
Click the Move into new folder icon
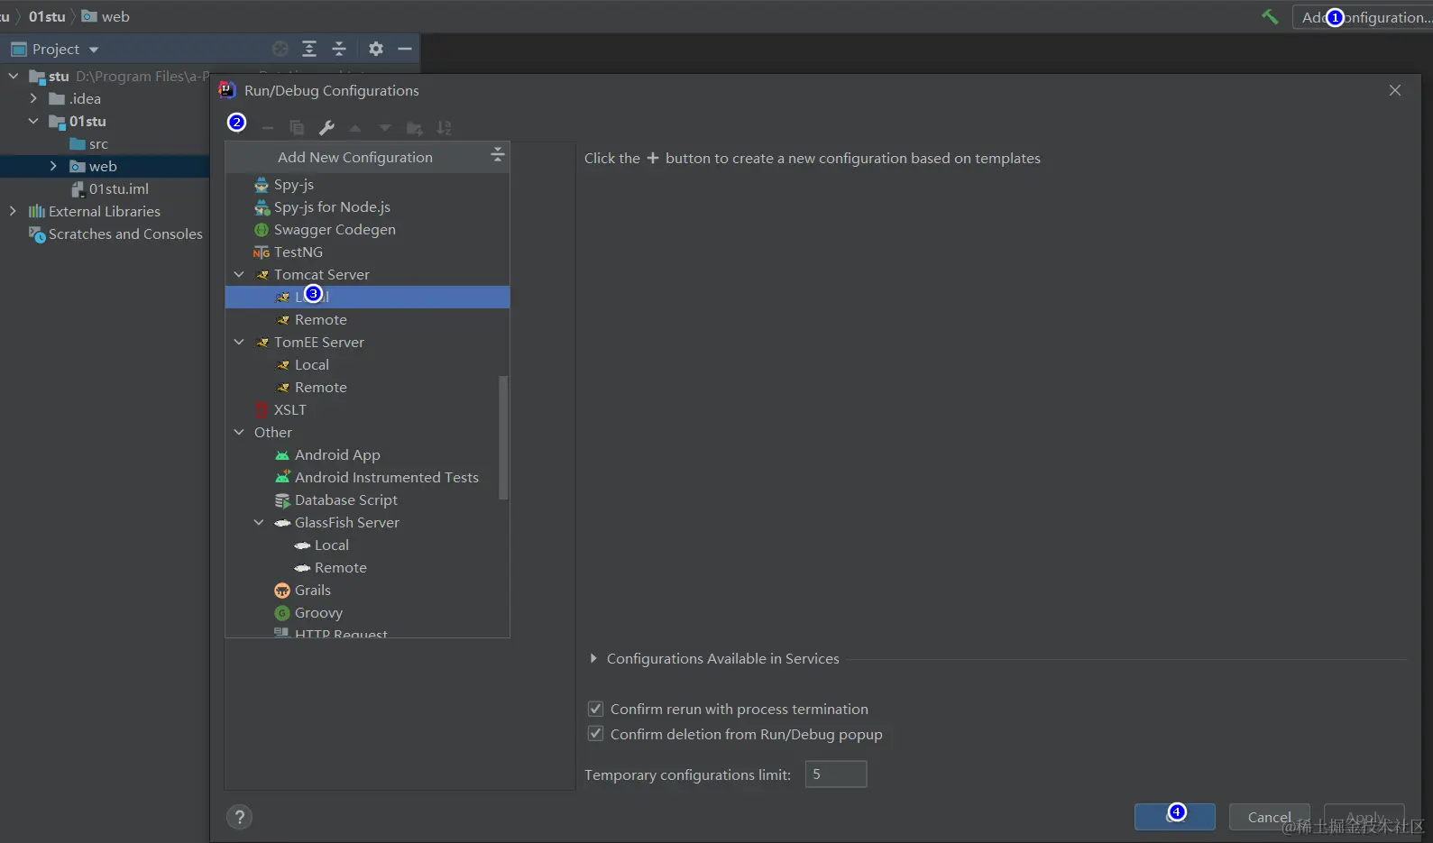click(415, 128)
